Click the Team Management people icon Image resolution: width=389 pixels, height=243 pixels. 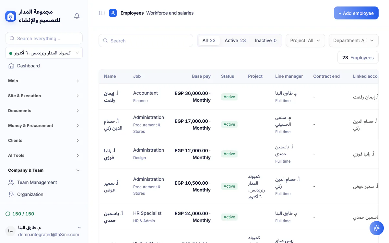11,182
